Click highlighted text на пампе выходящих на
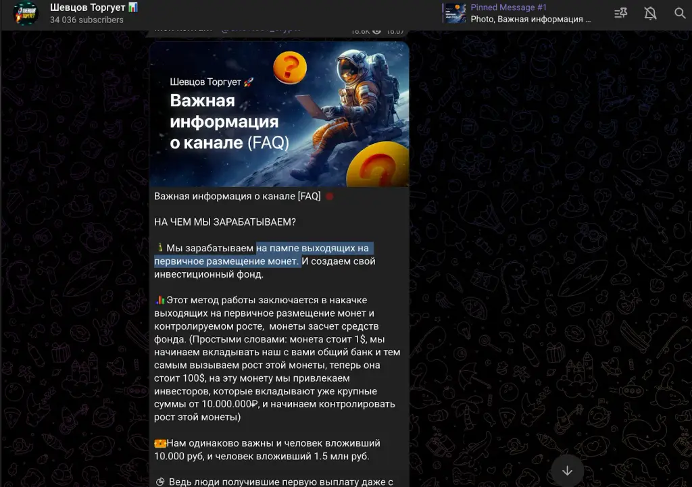The width and height of the screenshot is (692, 487). [x=312, y=248]
